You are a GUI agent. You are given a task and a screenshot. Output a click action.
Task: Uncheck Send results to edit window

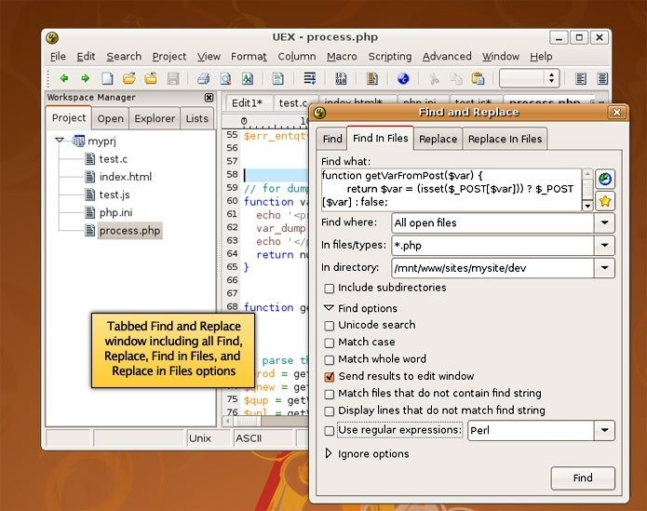pos(330,377)
